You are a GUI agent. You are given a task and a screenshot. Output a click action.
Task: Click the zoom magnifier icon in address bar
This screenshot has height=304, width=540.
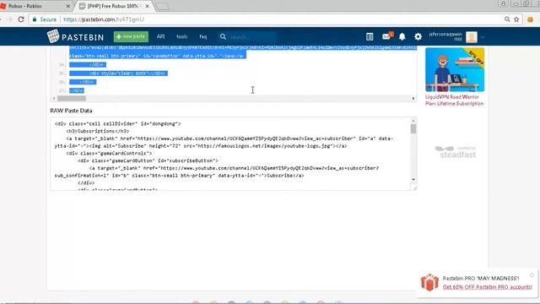pos(507,19)
